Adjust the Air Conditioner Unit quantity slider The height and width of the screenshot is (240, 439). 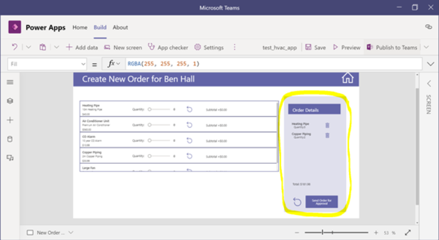159,125
